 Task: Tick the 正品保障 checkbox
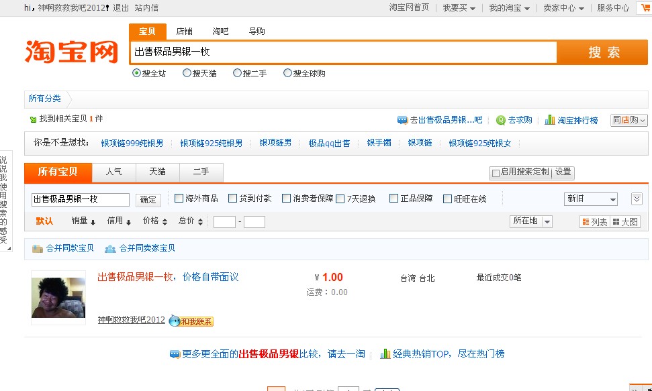click(393, 199)
